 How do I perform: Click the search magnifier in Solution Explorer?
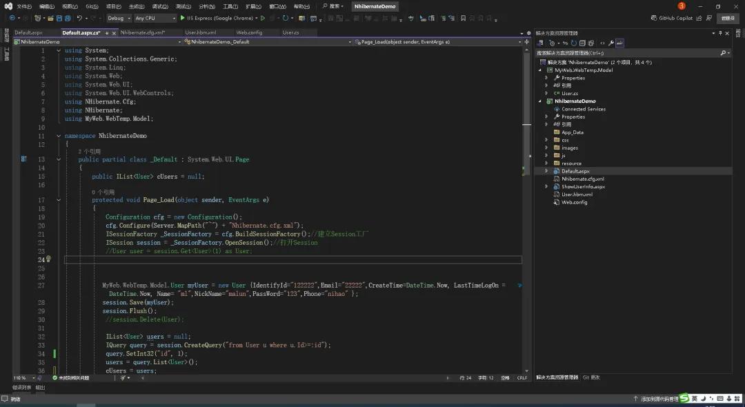(722, 52)
